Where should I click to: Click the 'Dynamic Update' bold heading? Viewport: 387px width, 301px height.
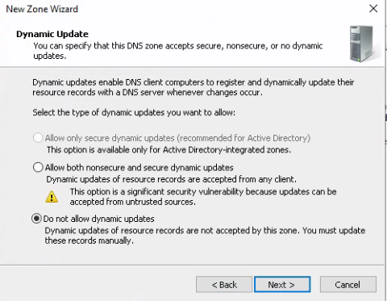pyautogui.click(x=52, y=34)
